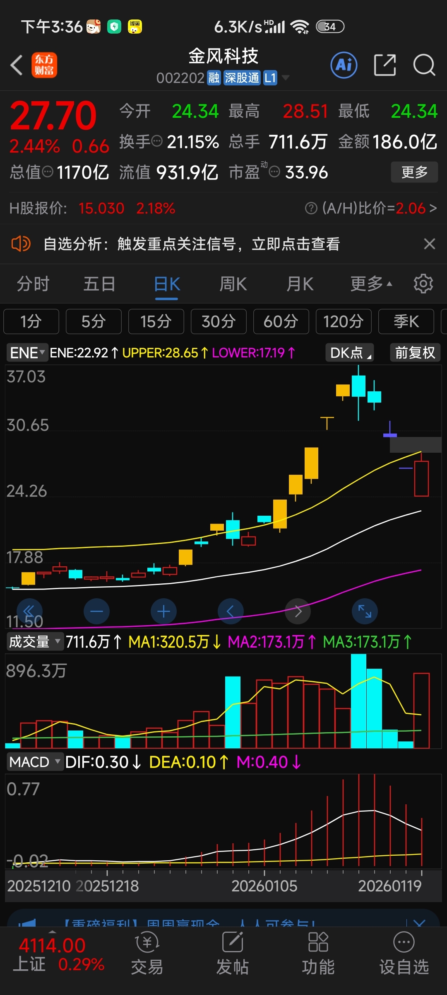447x995 pixels.
Task: Switch to the 月K tab
Action: (300, 284)
